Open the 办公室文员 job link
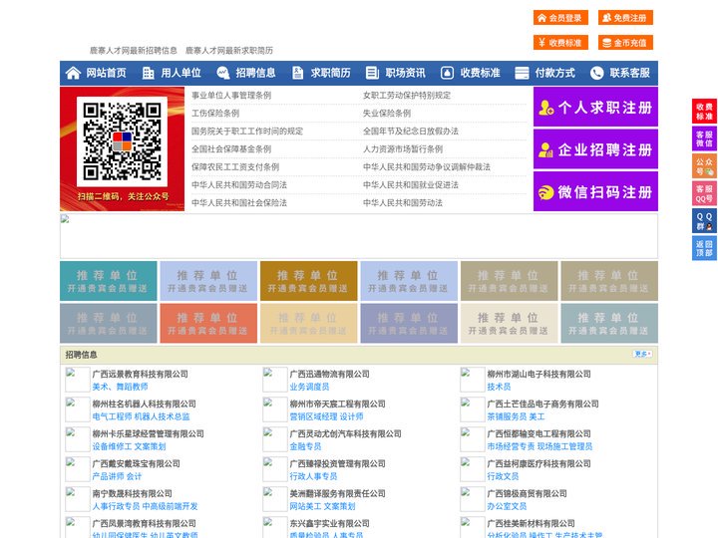The image size is (718, 538). coord(507,506)
